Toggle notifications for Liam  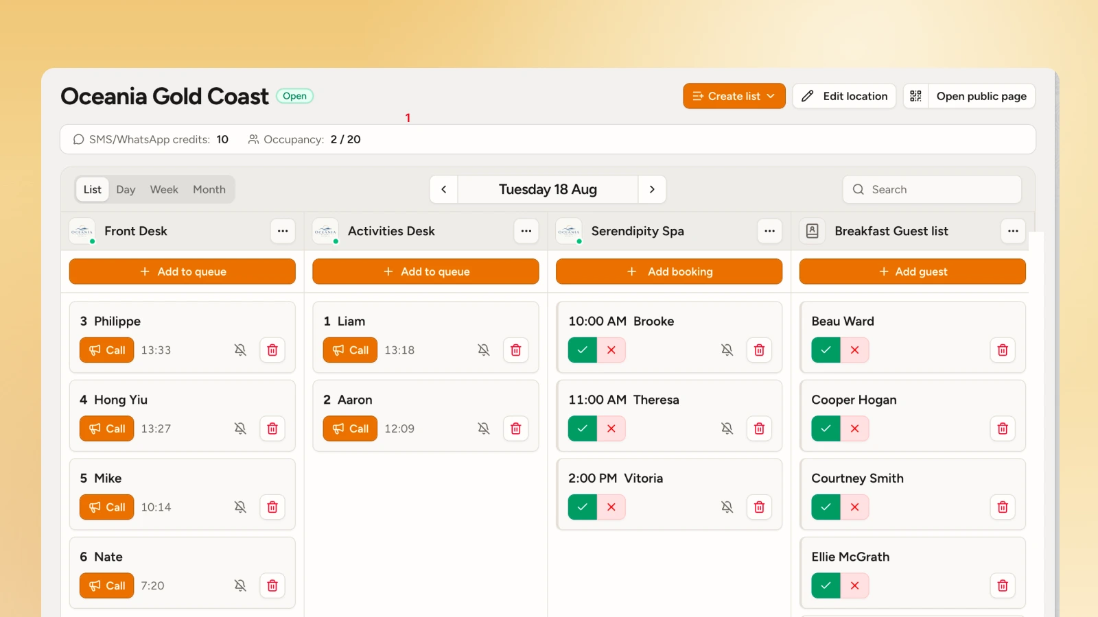click(484, 350)
